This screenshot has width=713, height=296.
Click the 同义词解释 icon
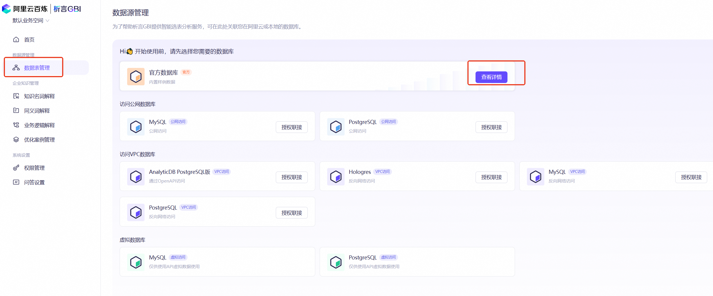coord(16,111)
